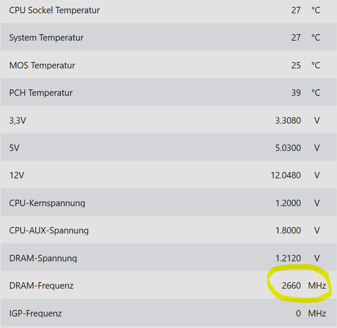Screen dimensions: 337x328
Task: Click the 39 °C PCH value
Action: (x=306, y=93)
